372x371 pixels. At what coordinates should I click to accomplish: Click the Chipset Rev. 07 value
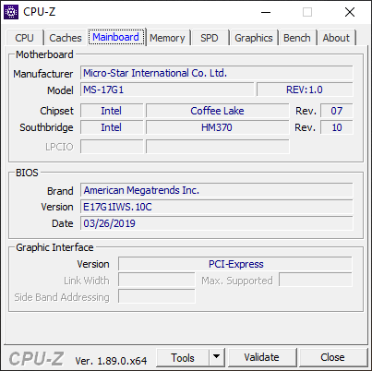(337, 111)
